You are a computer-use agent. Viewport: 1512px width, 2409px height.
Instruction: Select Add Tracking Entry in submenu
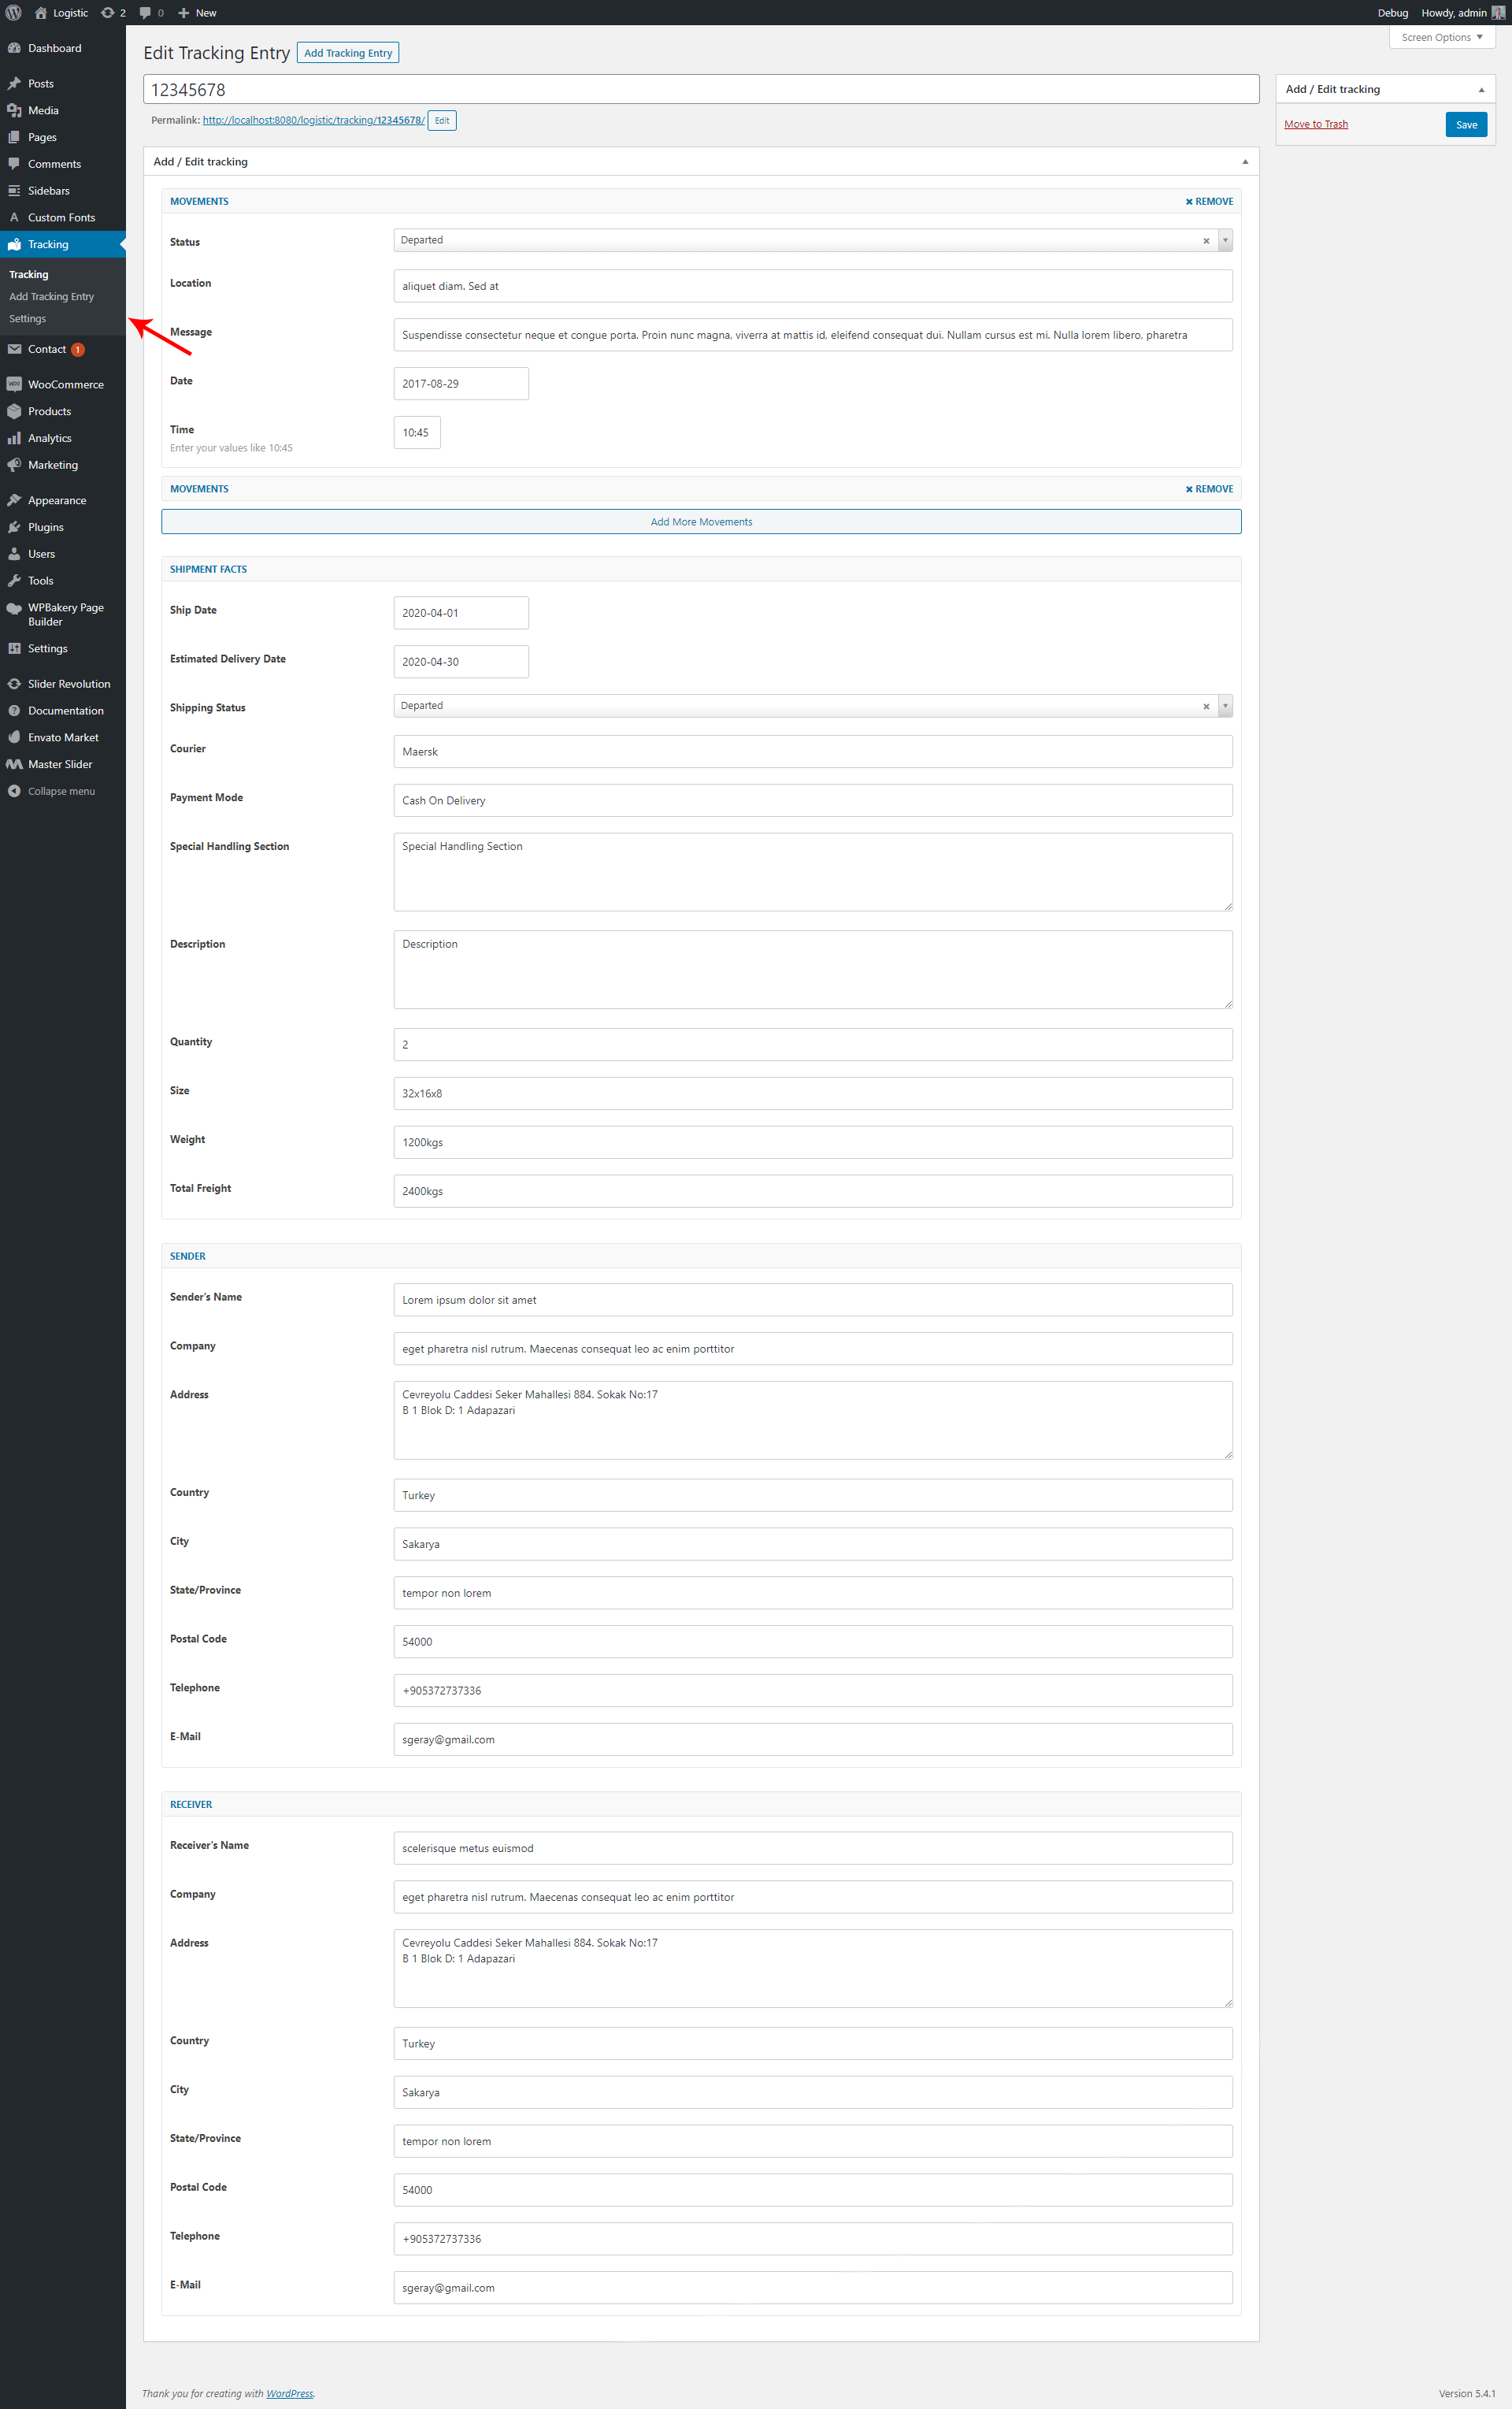[51, 297]
